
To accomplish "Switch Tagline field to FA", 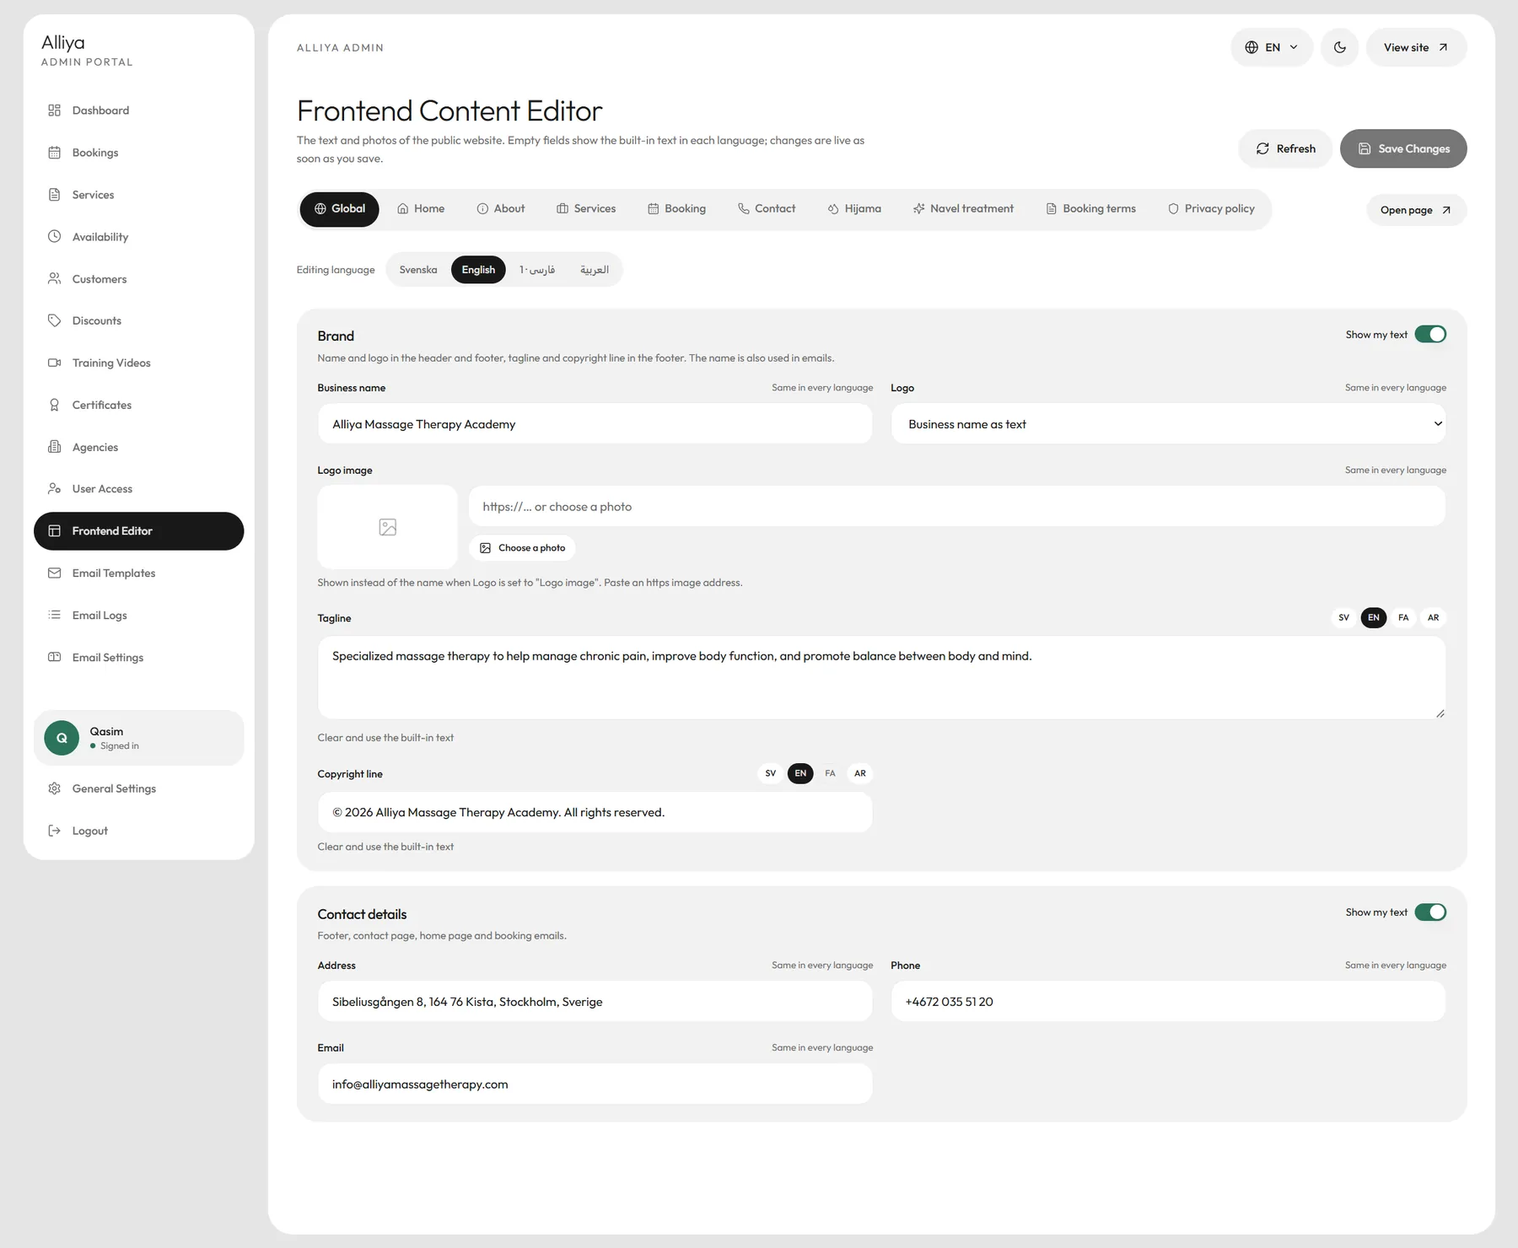I will tap(1403, 618).
